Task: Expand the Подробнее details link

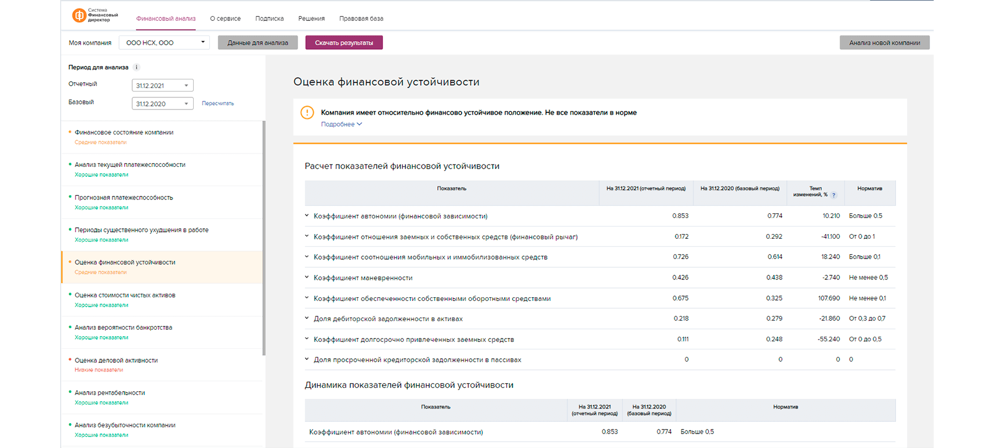Action: coord(341,124)
